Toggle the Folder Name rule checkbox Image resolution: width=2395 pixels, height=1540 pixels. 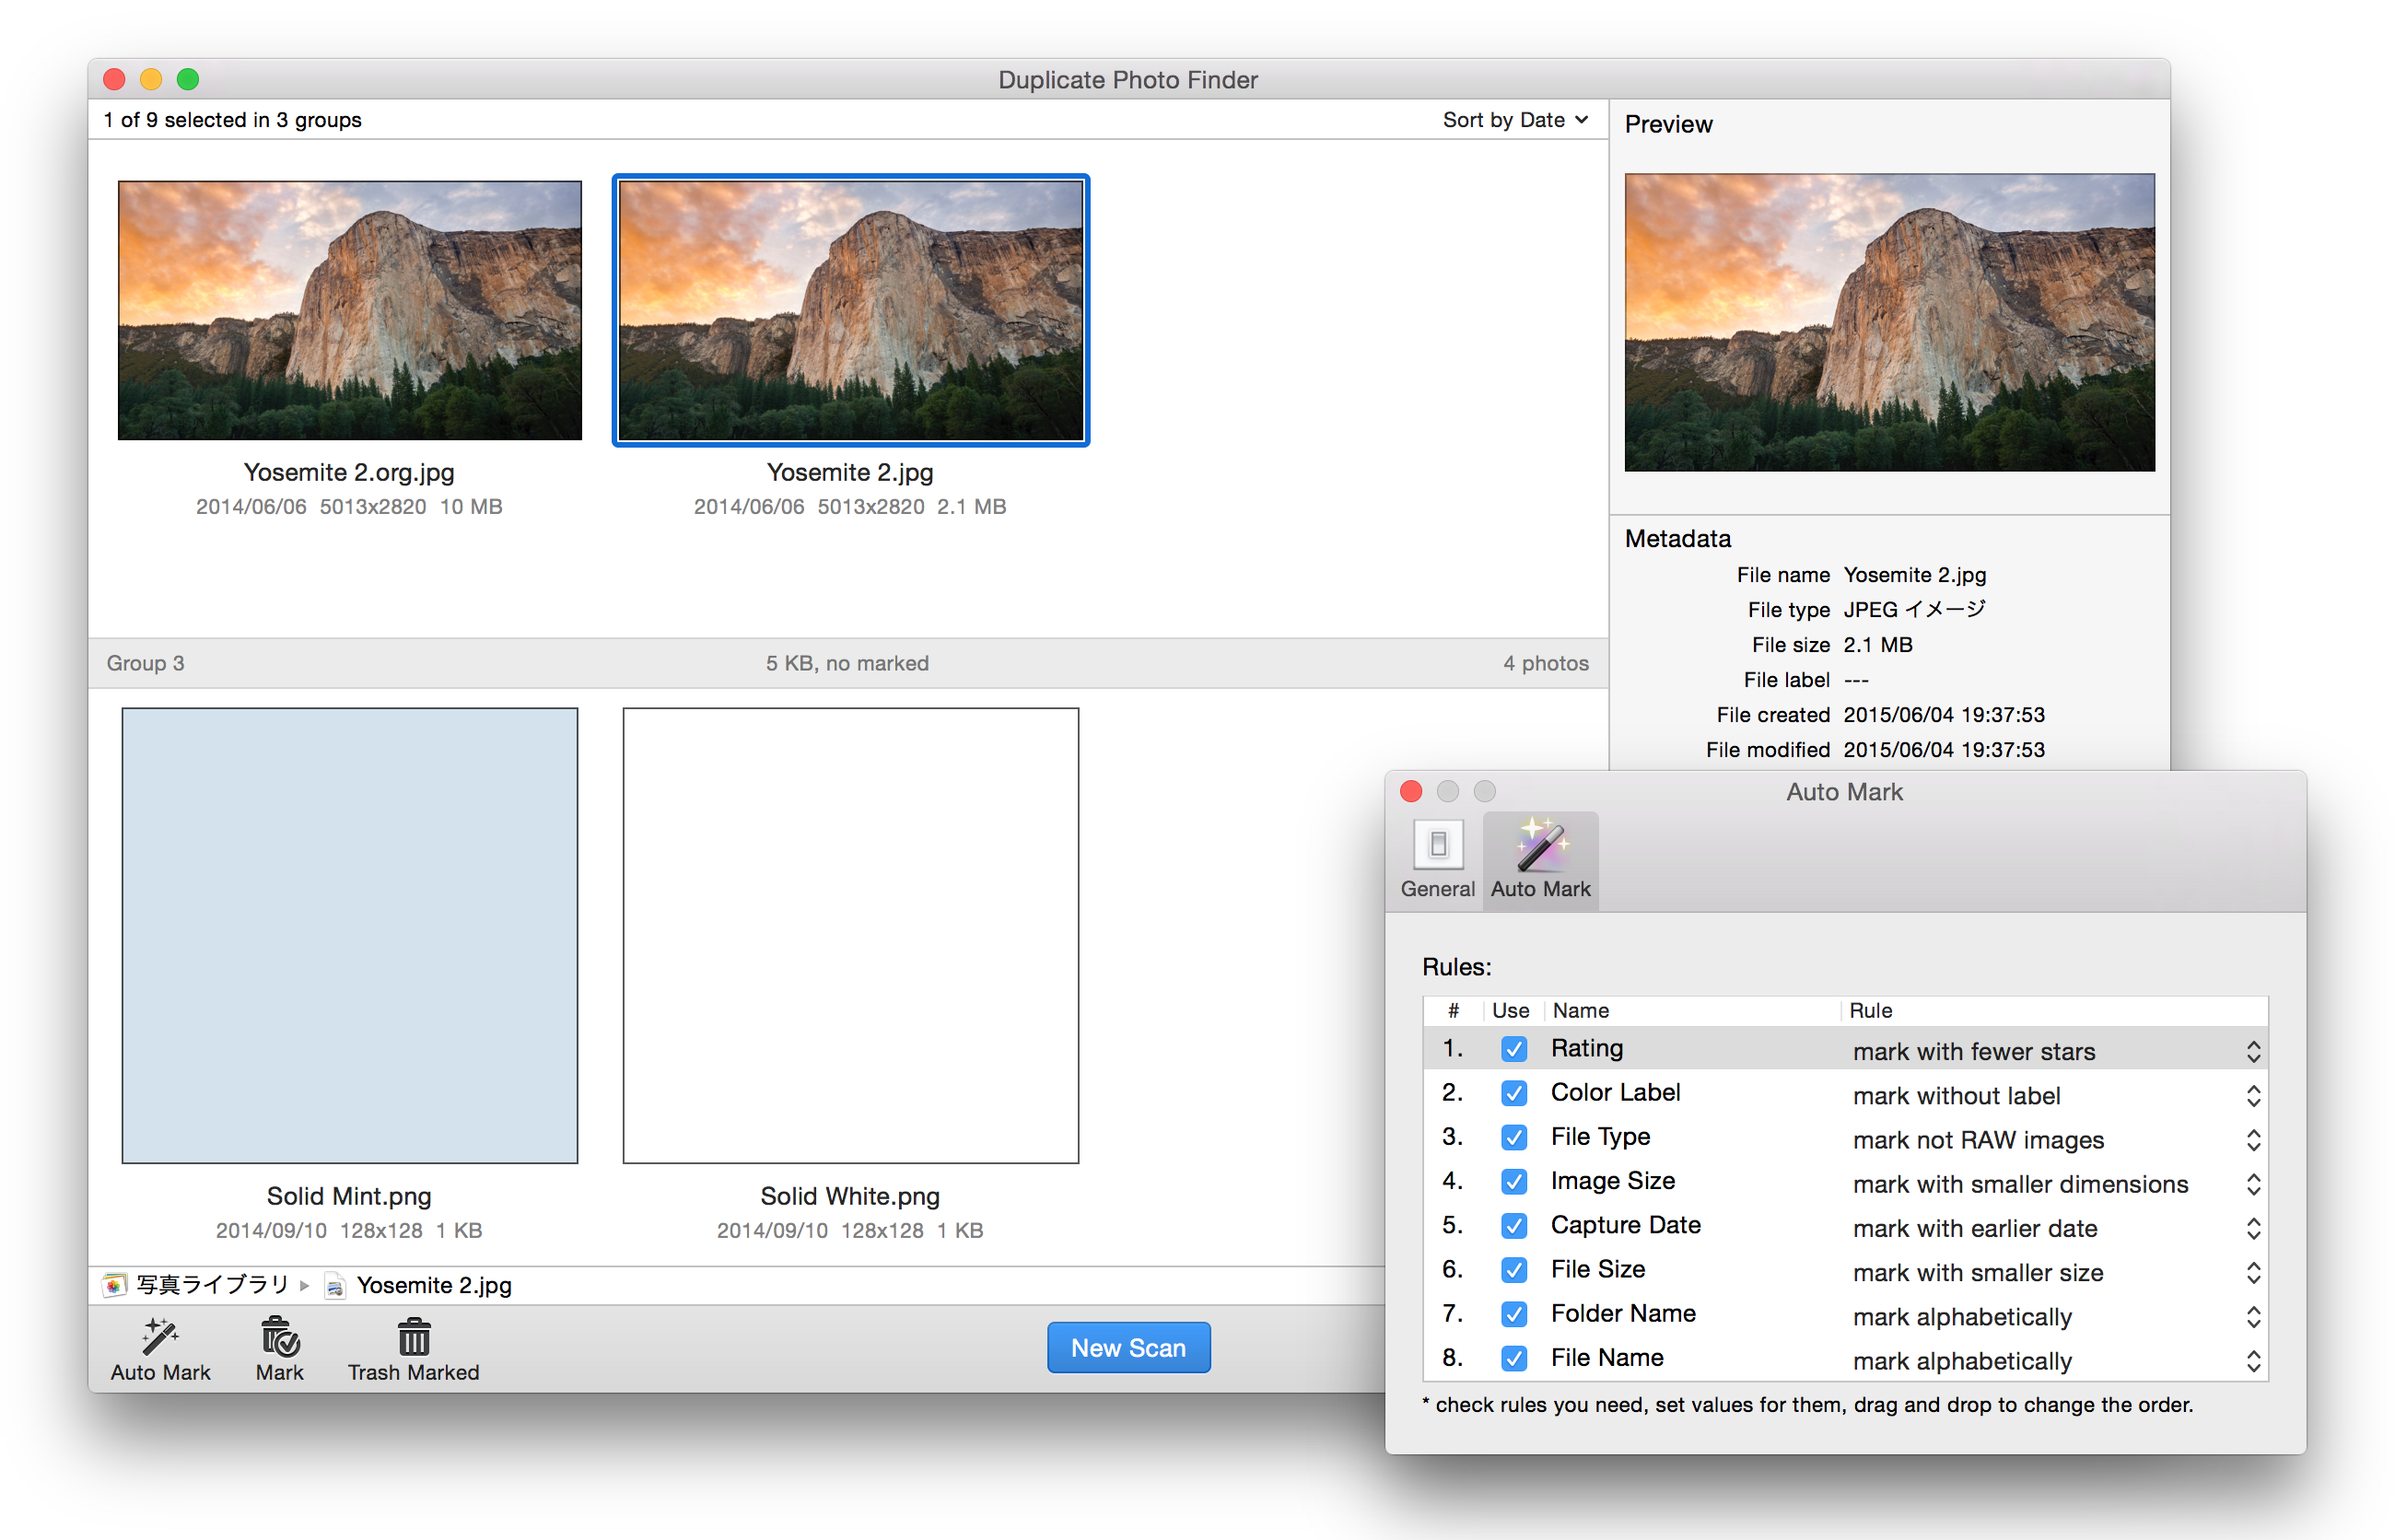point(1513,1314)
